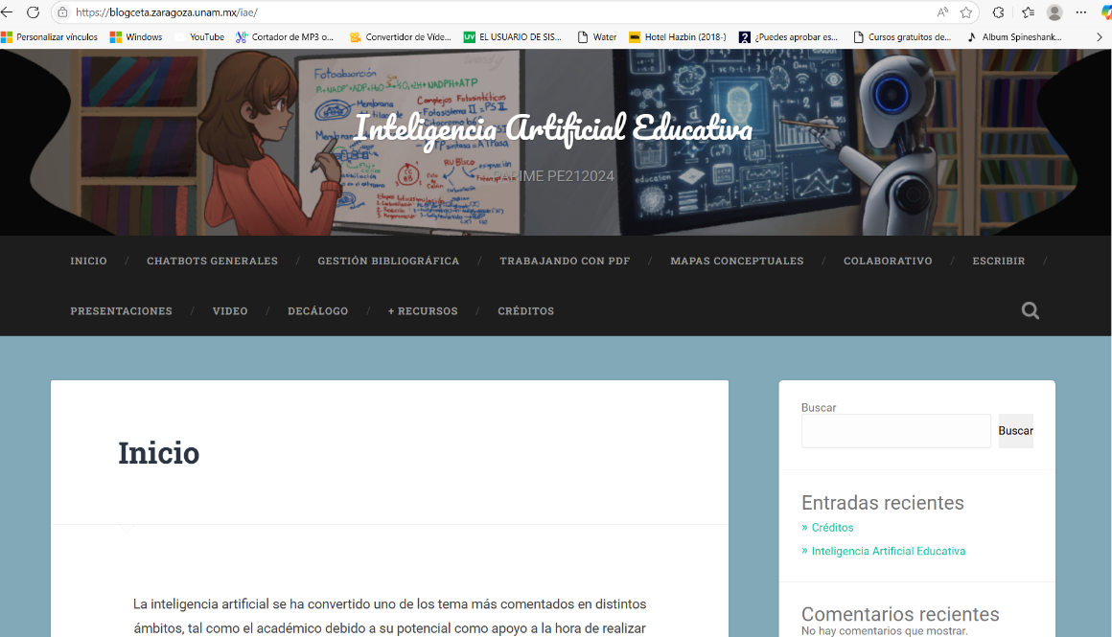Click the Buscar search button
Viewport: 1112px width, 637px height.
(x=1015, y=431)
